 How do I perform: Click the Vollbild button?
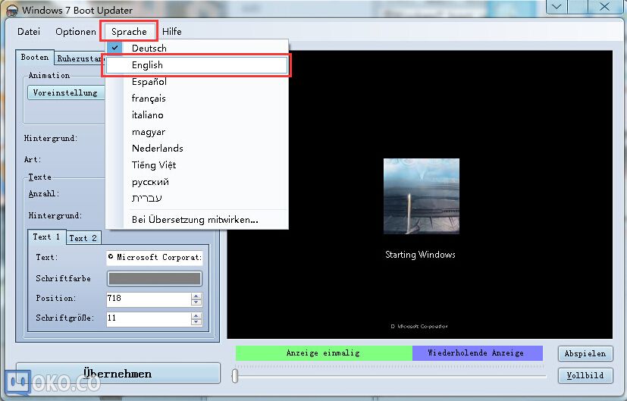(585, 375)
